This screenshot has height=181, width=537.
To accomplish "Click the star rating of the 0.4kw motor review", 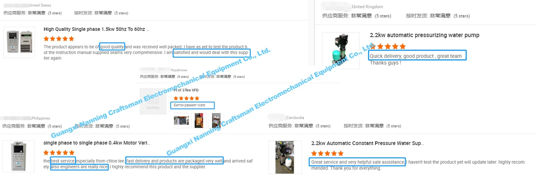I will (x=59, y=153).
